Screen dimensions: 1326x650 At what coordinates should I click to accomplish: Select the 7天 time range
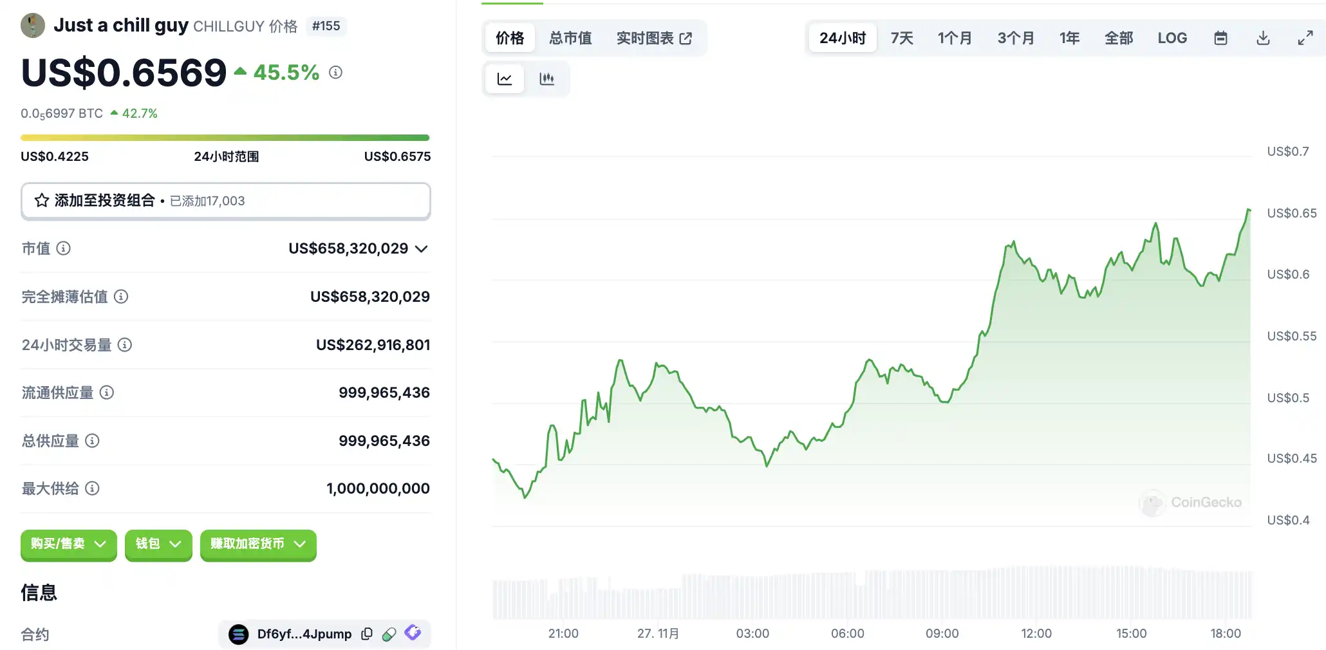(901, 38)
